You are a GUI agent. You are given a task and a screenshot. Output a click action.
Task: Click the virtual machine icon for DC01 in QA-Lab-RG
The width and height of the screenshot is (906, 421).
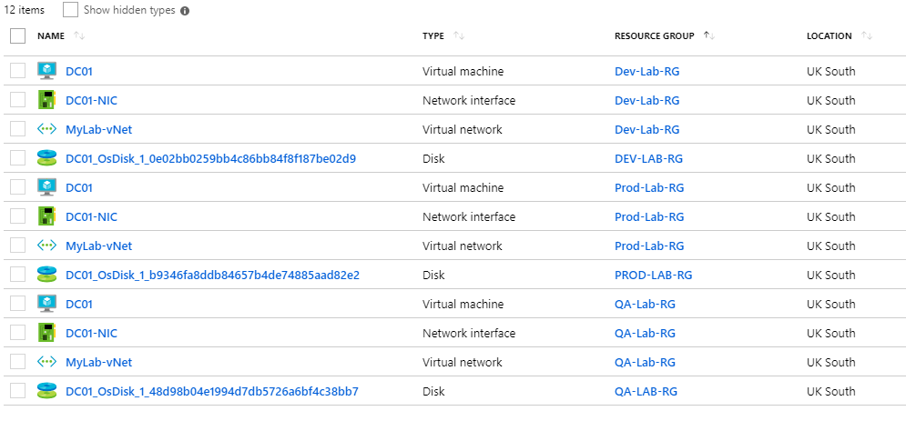pos(46,304)
